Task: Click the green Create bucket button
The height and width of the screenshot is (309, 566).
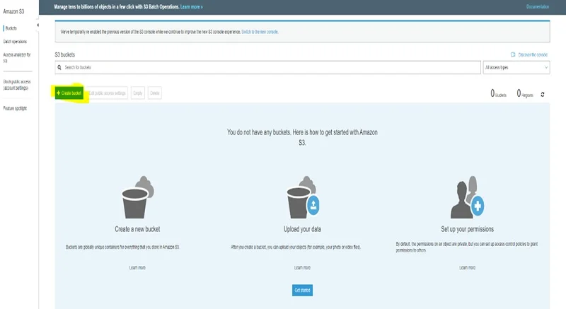Action: 69,93
